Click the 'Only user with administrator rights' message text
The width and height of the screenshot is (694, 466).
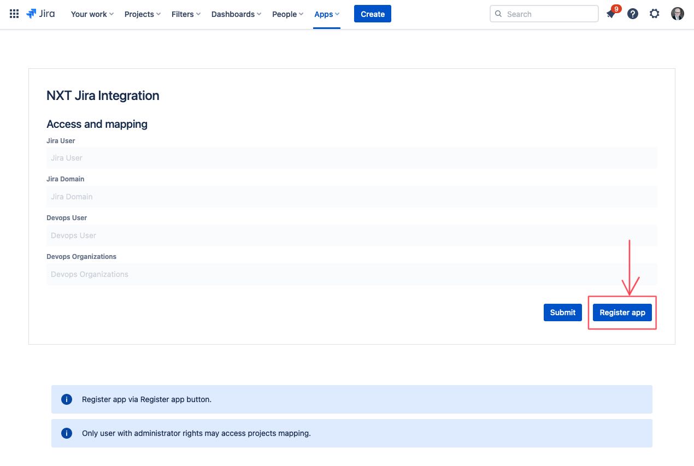[x=196, y=433]
